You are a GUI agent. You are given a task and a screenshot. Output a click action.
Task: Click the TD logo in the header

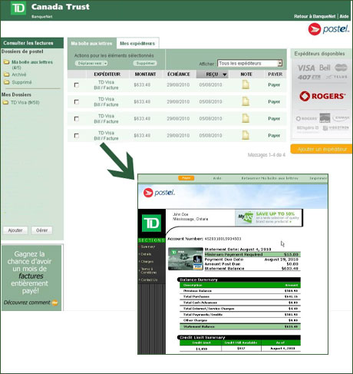(18, 8)
